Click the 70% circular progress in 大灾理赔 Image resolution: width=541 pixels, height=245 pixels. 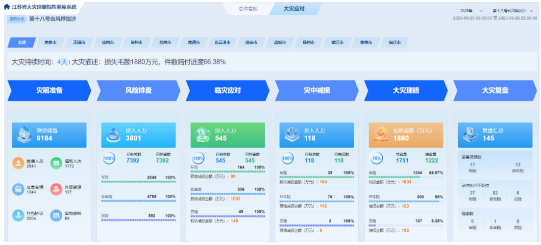376,158
